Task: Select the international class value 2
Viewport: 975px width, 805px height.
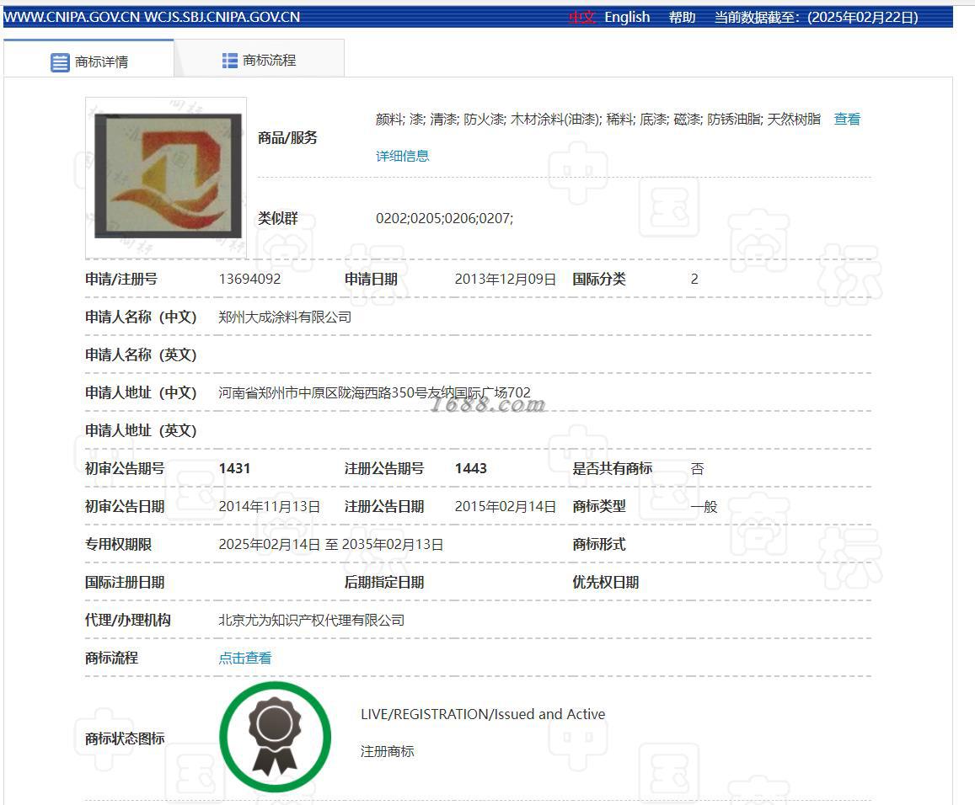Action: click(694, 279)
